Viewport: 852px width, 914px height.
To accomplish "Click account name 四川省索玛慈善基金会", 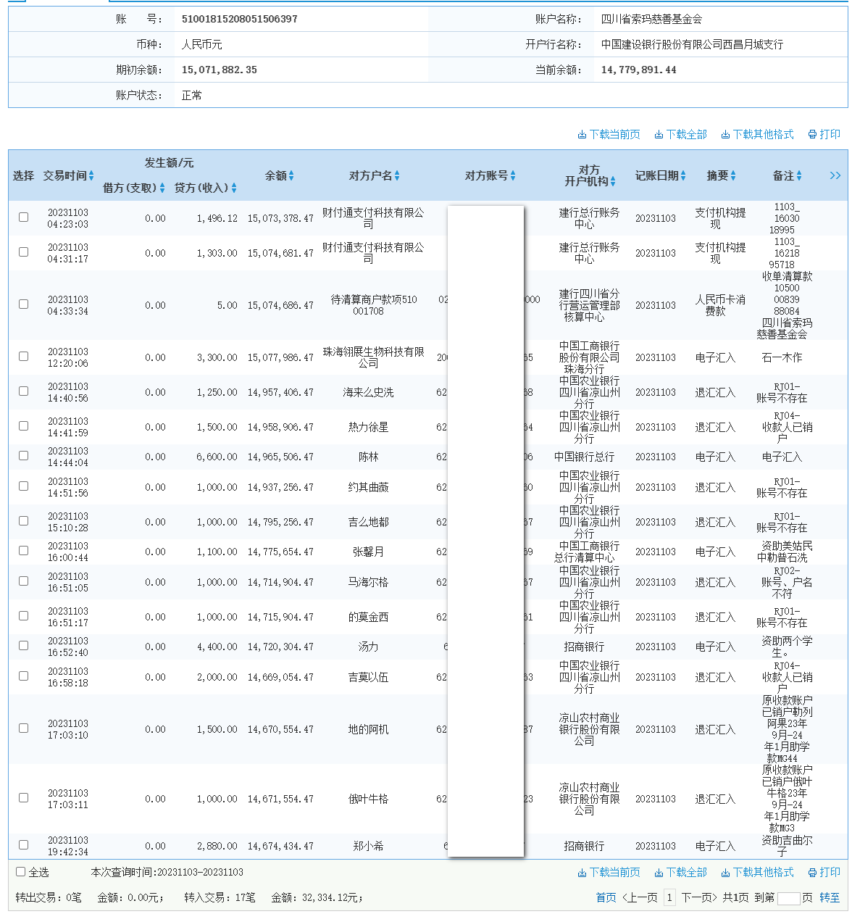I will pyautogui.click(x=651, y=19).
